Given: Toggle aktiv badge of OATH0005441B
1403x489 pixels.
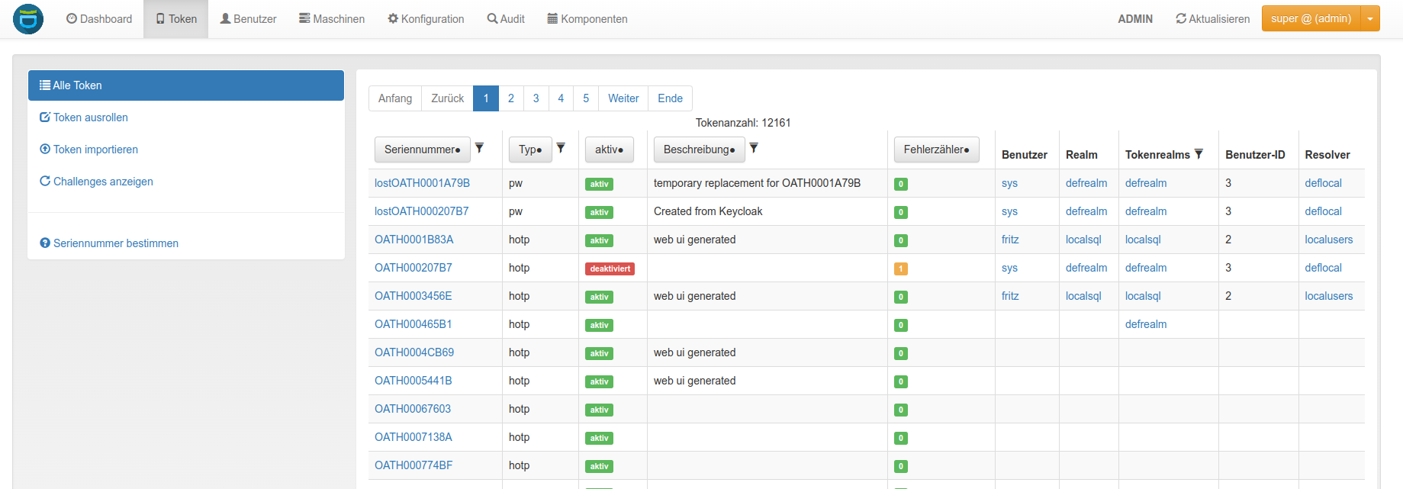Looking at the screenshot, I should (599, 381).
